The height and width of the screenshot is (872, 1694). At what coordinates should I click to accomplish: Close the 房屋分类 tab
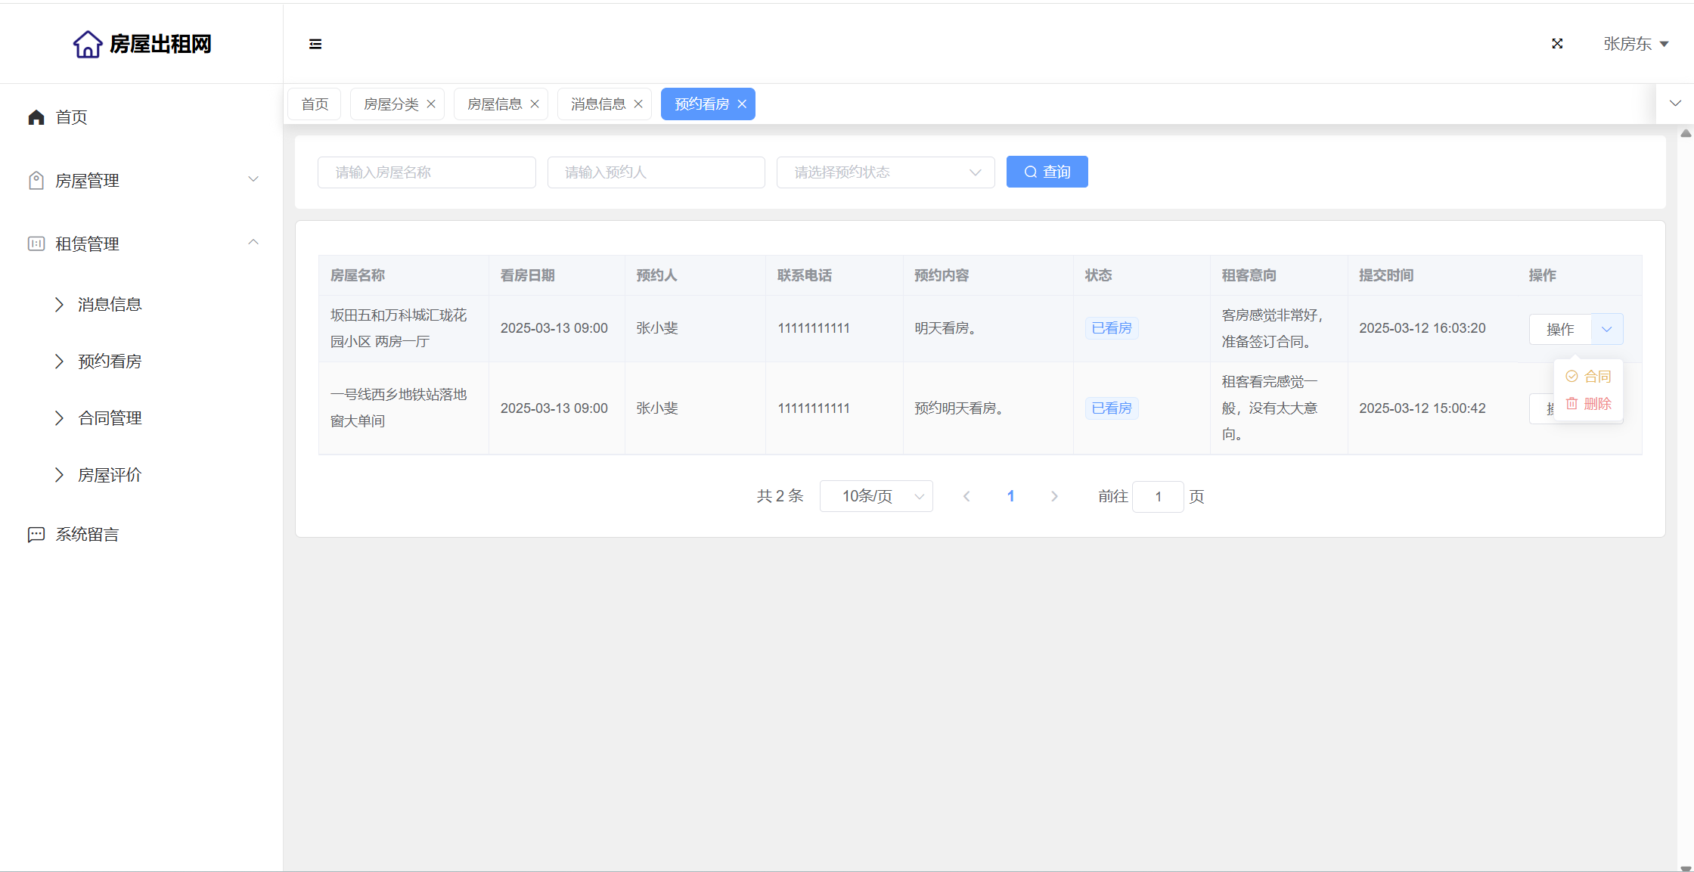click(431, 104)
